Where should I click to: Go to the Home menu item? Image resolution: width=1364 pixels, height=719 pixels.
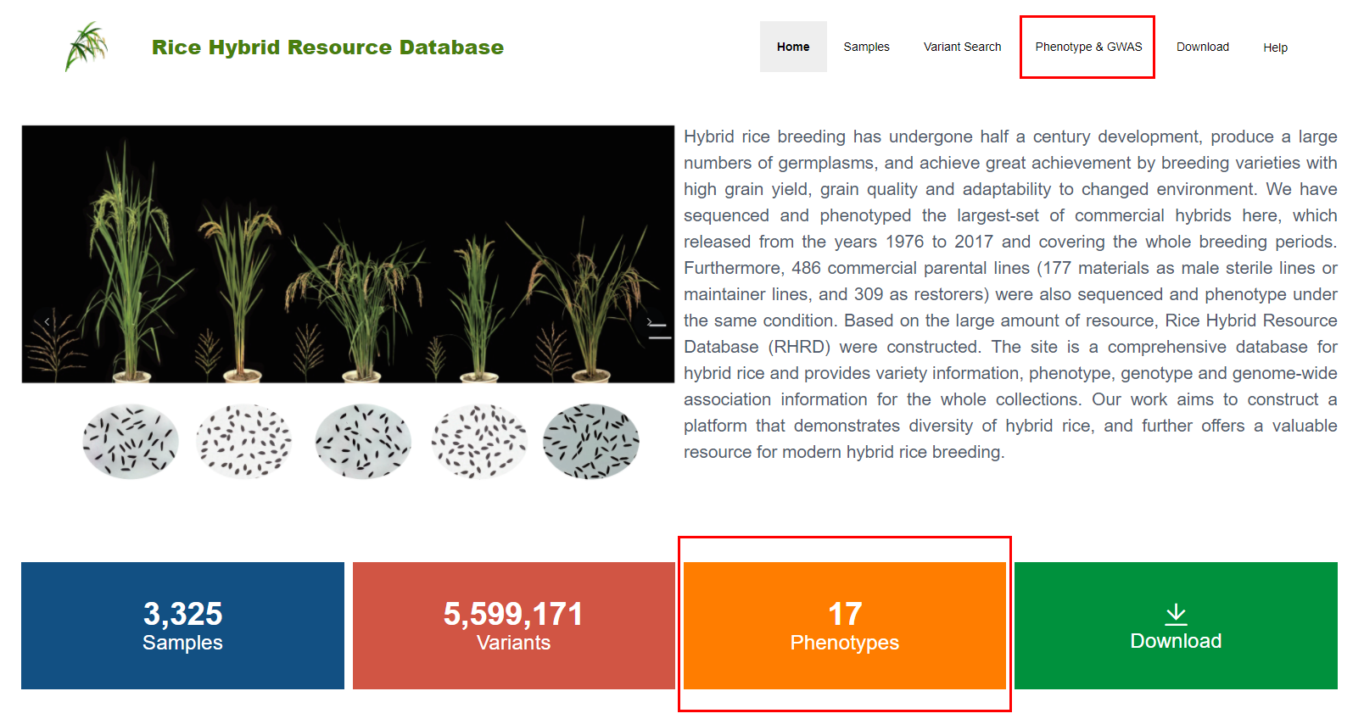coord(793,47)
